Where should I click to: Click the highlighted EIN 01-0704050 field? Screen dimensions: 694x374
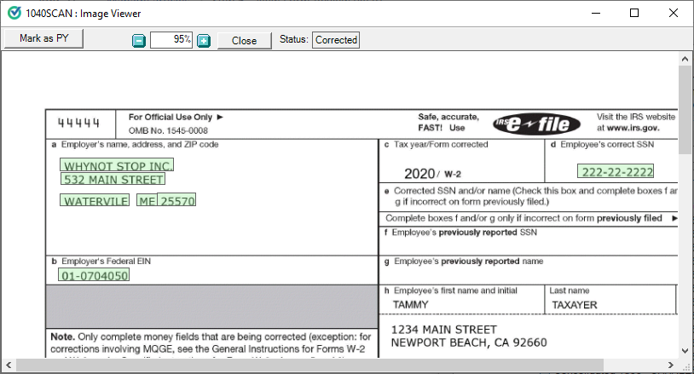[94, 275]
